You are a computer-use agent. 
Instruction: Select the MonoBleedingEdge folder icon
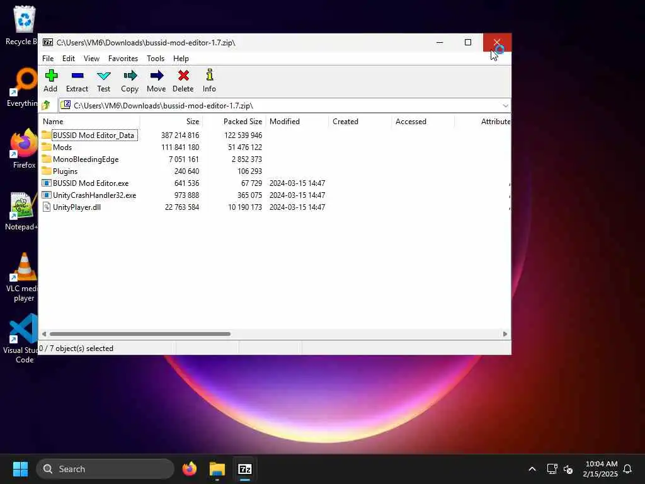click(46, 159)
